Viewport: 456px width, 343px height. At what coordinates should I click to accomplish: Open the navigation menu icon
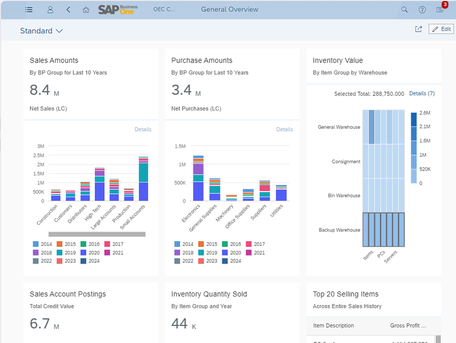coord(29,9)
